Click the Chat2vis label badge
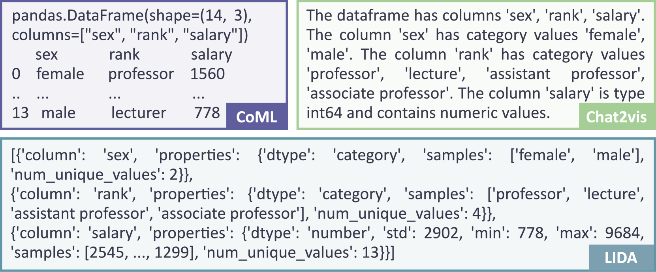 [616, 117]
